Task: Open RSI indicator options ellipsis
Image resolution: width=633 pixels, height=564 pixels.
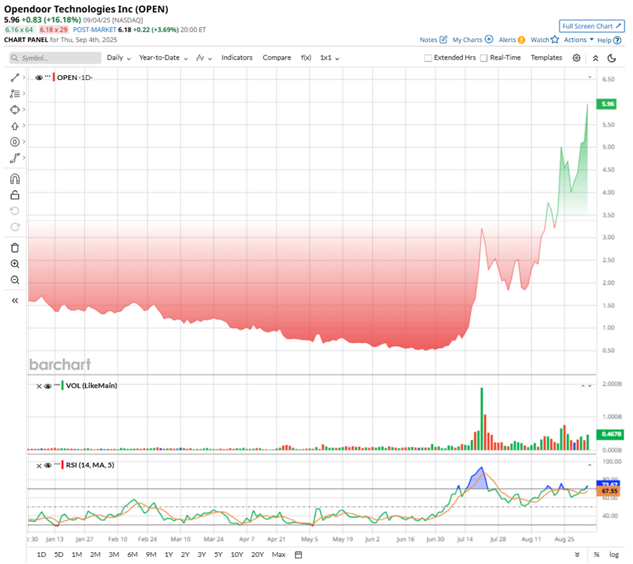Action: pyautogui.click(x=57, y=464)
